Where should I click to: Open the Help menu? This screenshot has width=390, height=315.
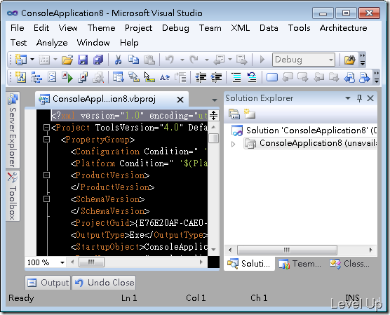pos(129,43)
